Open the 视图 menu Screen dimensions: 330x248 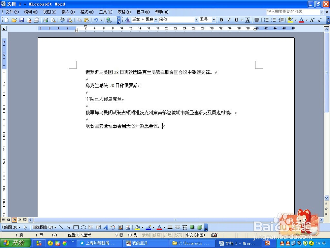point(49,12)
